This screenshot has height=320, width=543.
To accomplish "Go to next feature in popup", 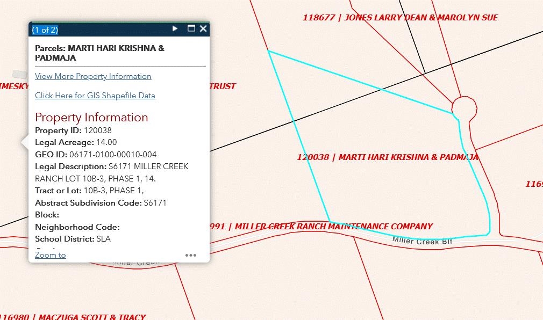I will tap(175, 28).
